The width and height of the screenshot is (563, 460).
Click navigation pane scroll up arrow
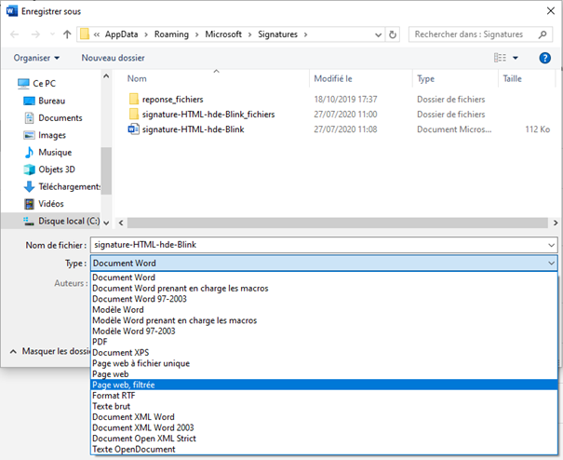click(x=106, y=75)
